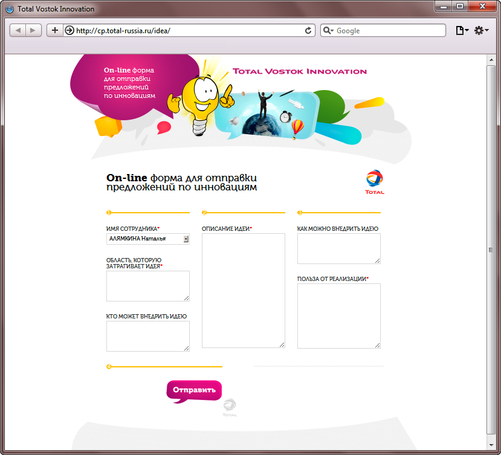Reload the page with the refresh icon
Viewport: 501px width, 455px height.
click(308, 30)
